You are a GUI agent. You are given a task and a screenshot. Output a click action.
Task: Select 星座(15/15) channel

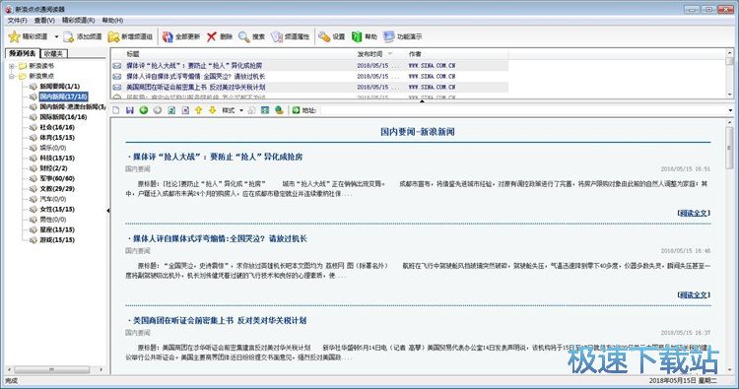(57, 229)
